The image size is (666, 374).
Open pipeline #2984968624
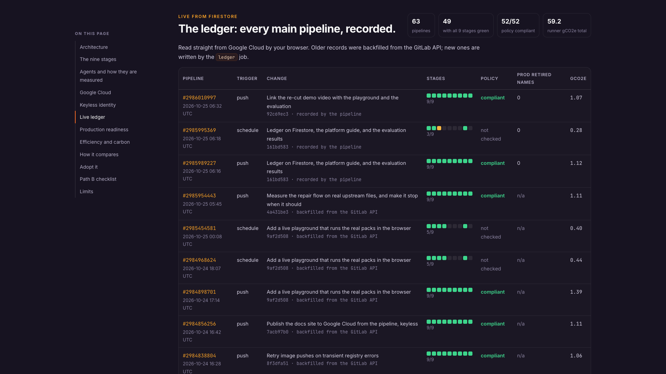[x=199, y=260]
